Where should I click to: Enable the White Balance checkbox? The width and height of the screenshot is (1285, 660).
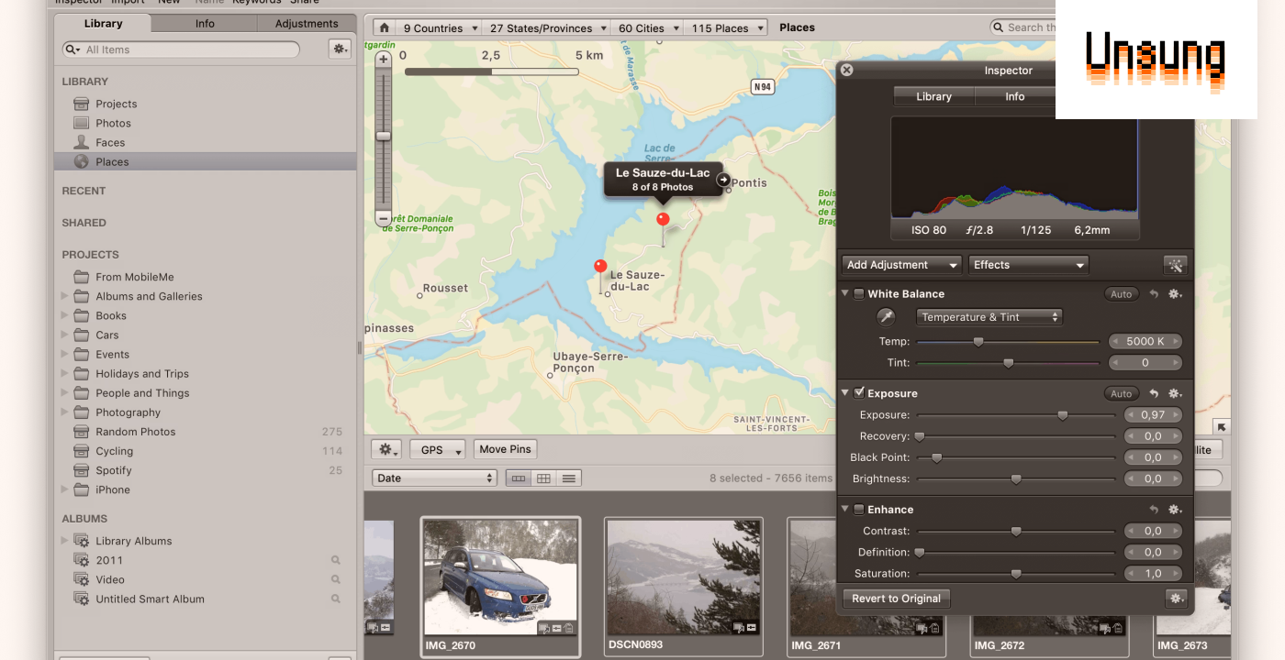tap(859, 294)
